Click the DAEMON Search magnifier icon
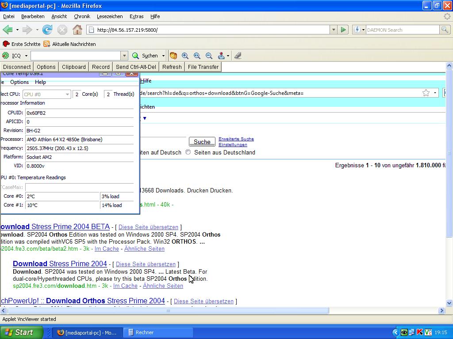This screenshot has height=339, width=453. point(445,30)
